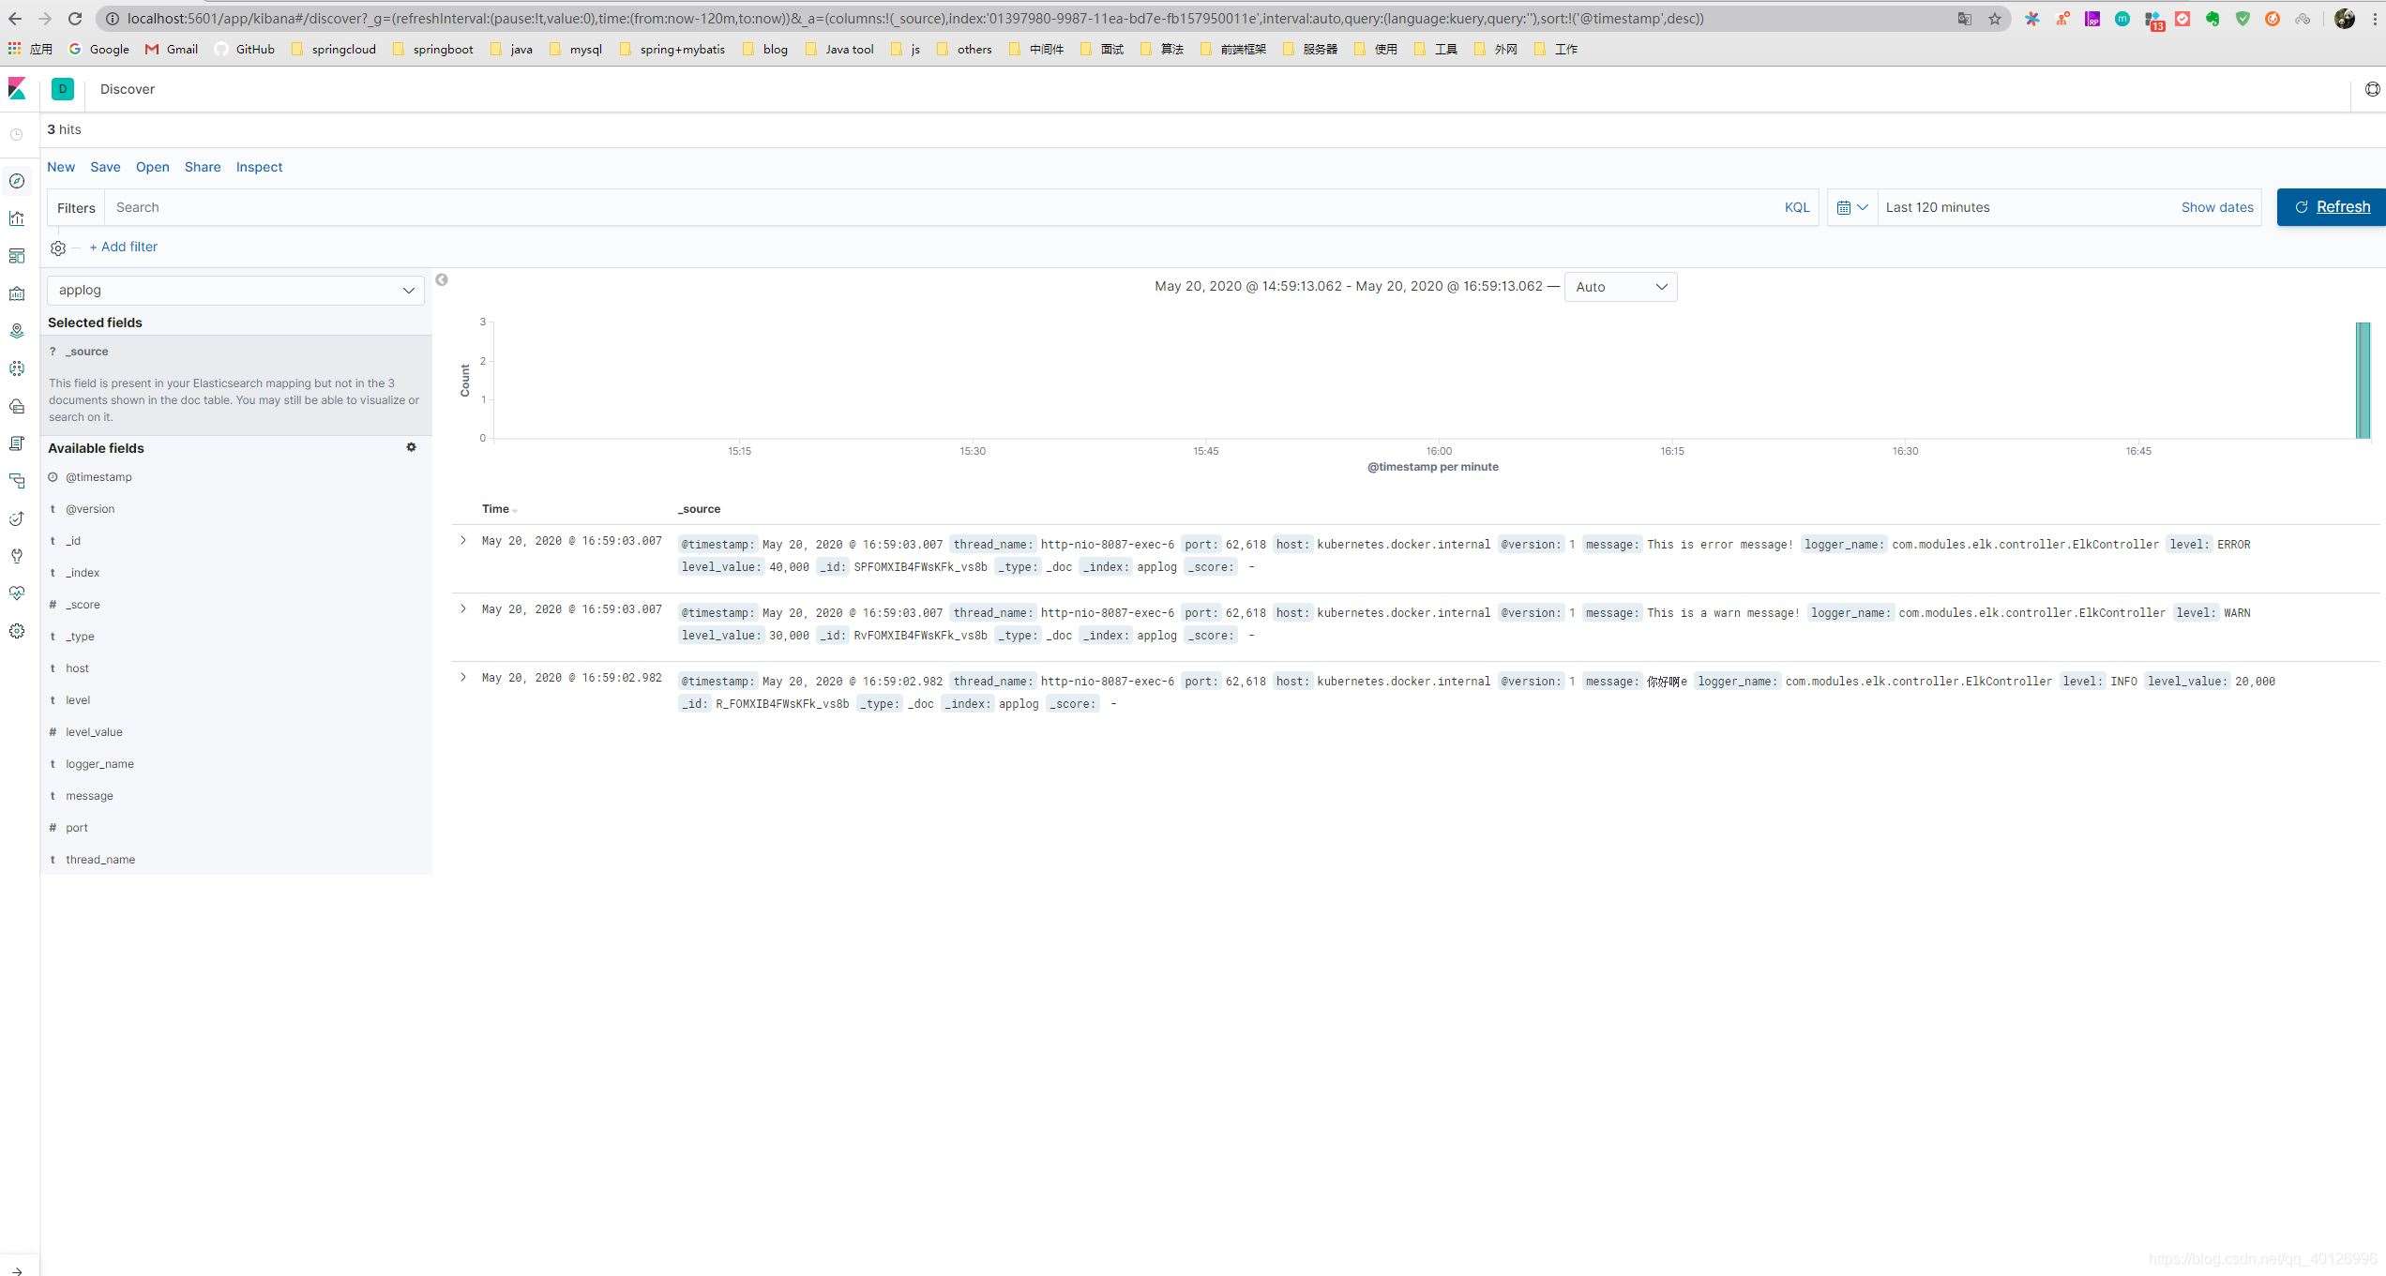Collapse the fields sidebar arrow
Image resolution: width=2386 pixels, height=1276 pixels.
[442, 279]
